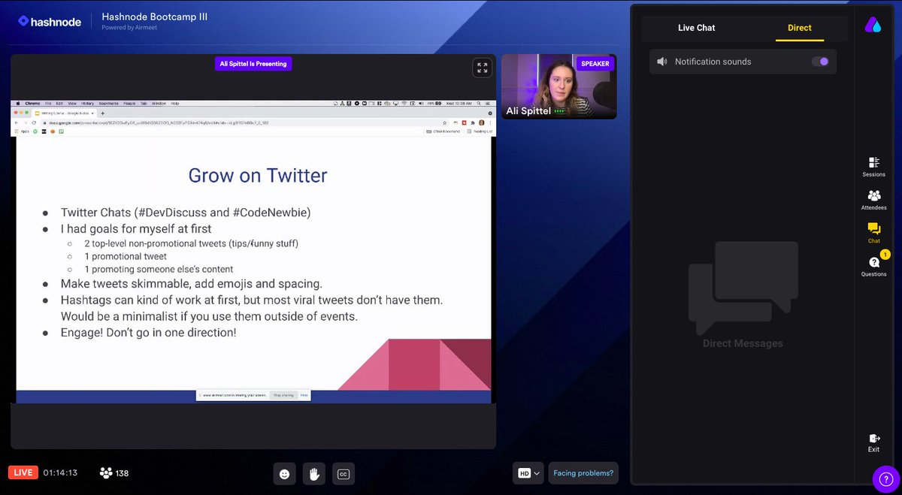
Task: Click the Hashnode logo
Action: coord(50,21)
